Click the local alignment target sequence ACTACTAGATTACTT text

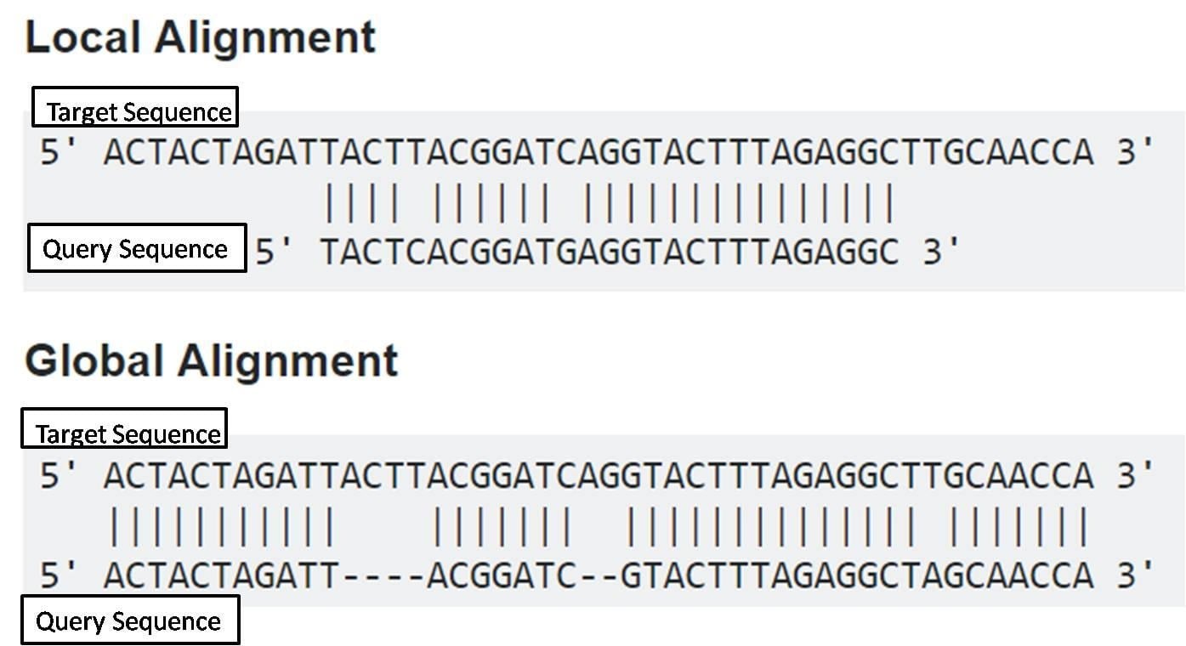599,153
